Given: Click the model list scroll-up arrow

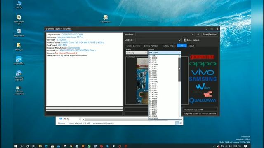Looking at the screenshot, I should [180, 56].
